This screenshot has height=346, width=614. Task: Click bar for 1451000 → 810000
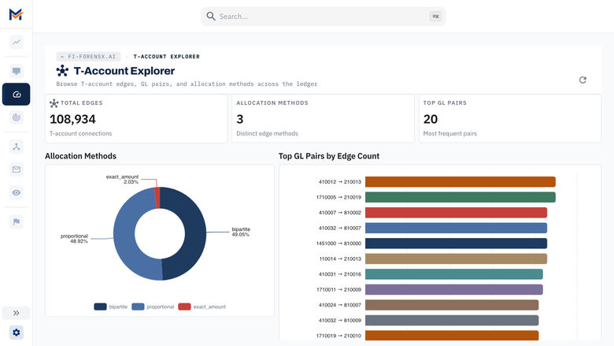[456, 244]
